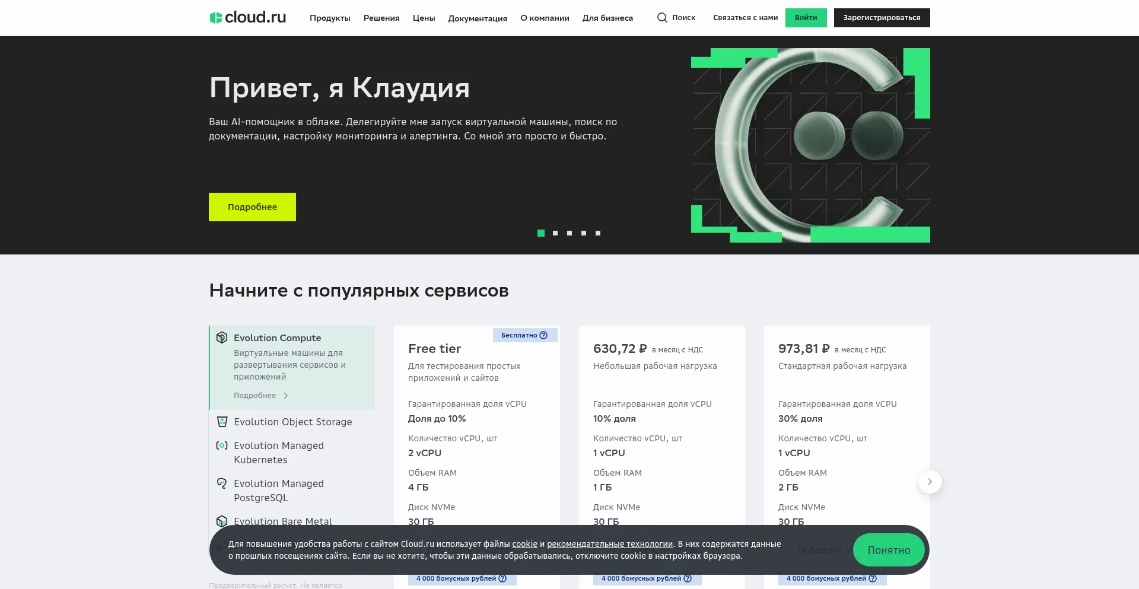The height and width of the screenshot is (589, 1139).
Task: Click the Evolution Object Storage bucket icon
Action: [222, 422]
